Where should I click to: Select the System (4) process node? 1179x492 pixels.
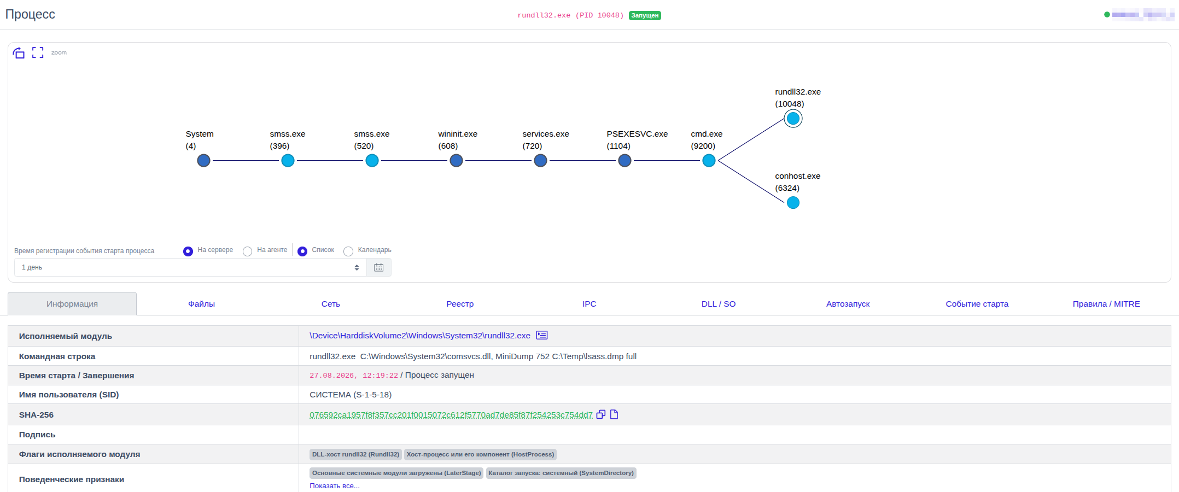coord(203,161)
